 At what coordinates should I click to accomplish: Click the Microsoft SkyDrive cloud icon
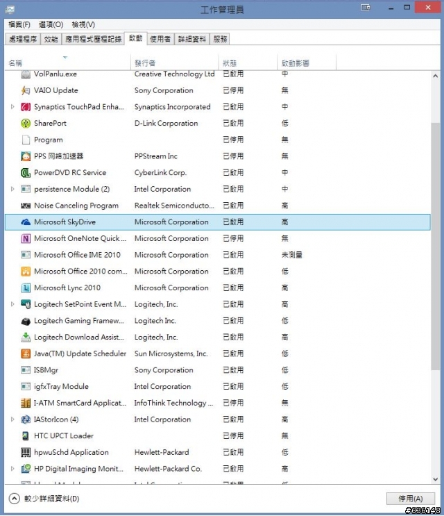(26, 222)
